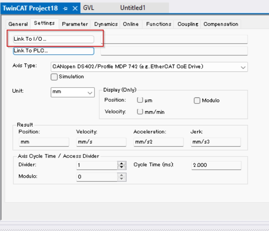Click the Modulo value field showing 0

click(97, 177)
